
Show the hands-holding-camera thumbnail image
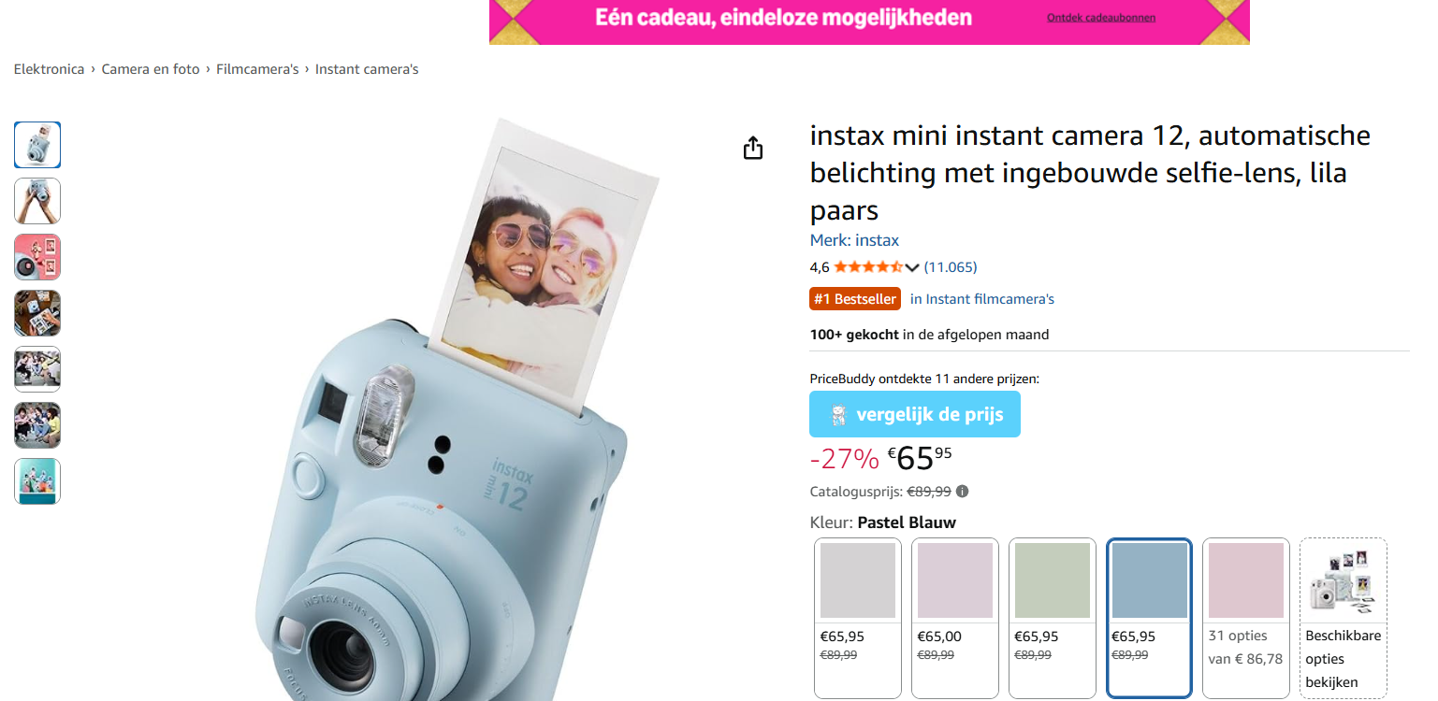click(37, 201)
